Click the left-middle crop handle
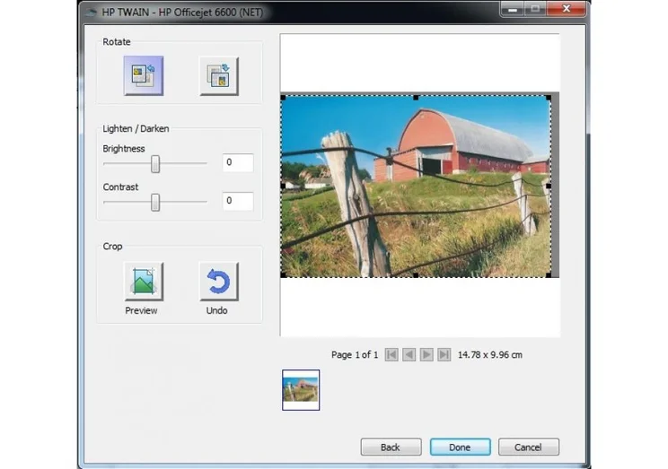Screen dimensions: 668x469 pos(284,186)
